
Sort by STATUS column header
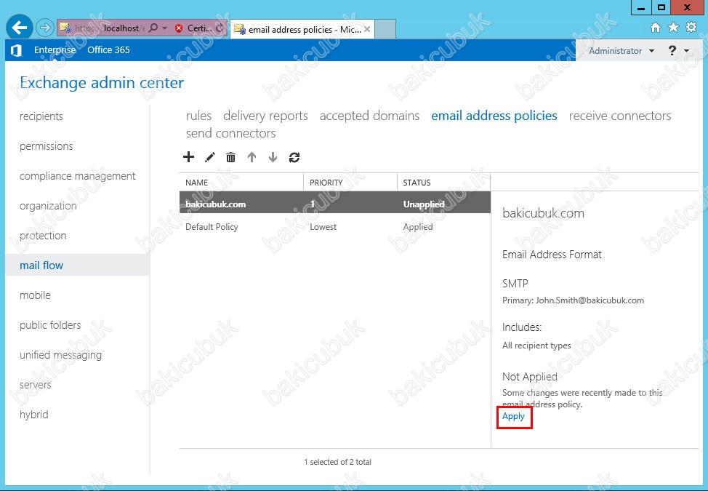444,183
